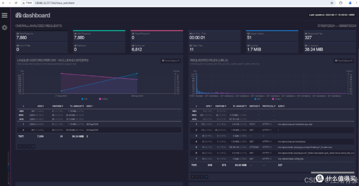Go to last page in Requested Files pagination
Image resolution: width=359 pixels, height=186 pixels.
tap(206, 177)
